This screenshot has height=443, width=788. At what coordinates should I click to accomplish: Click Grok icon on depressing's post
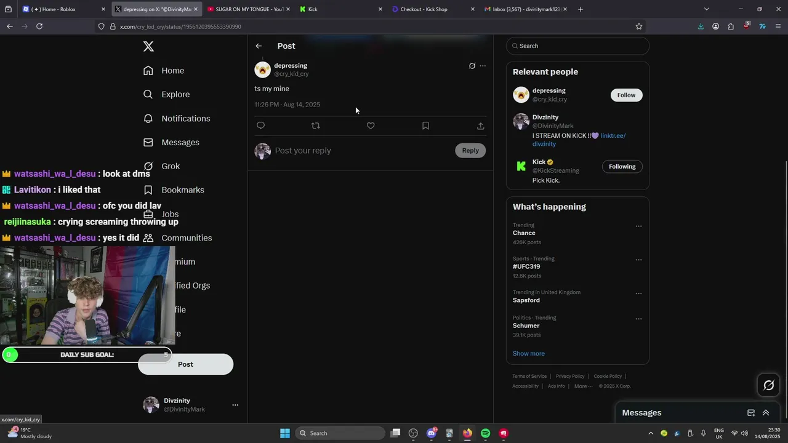click(x=472, y=66)
